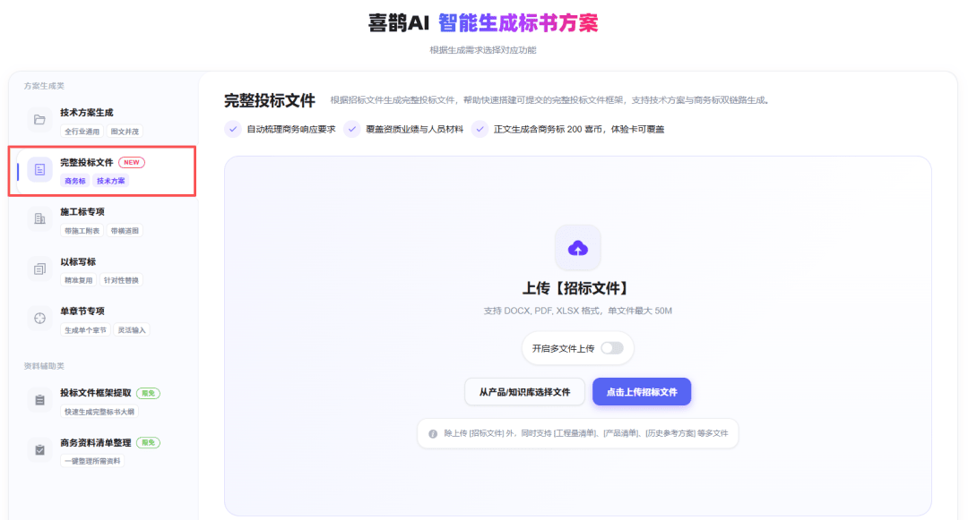This screenshot has height=520, width=968.
Task: Click the check icon beside 正文生成含商务标
Action: click(480, 129)
